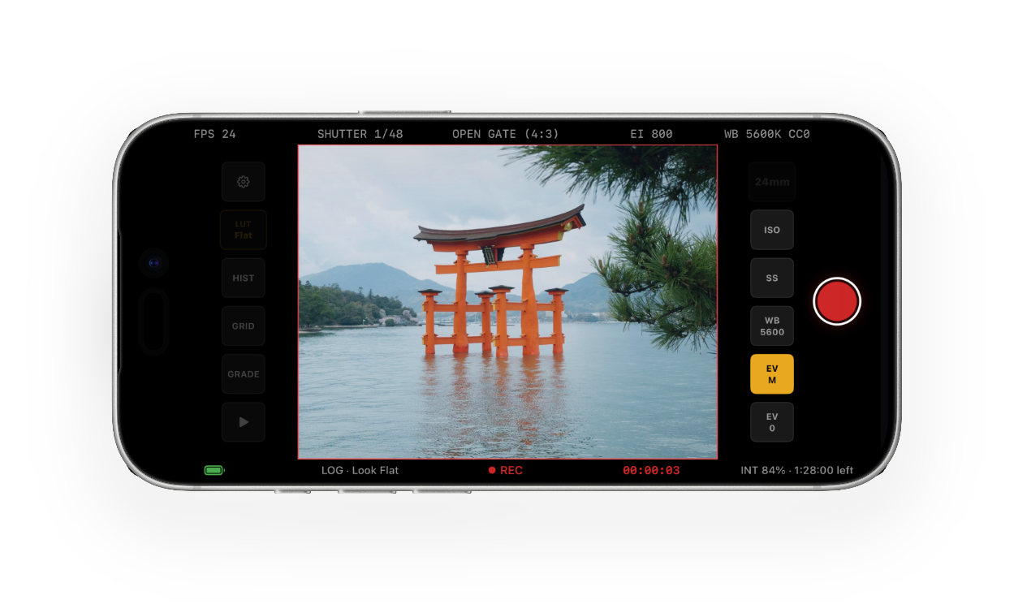
Task: Open the SS shutter speed control
Action: pyautogui.click(x=771, y=278)
